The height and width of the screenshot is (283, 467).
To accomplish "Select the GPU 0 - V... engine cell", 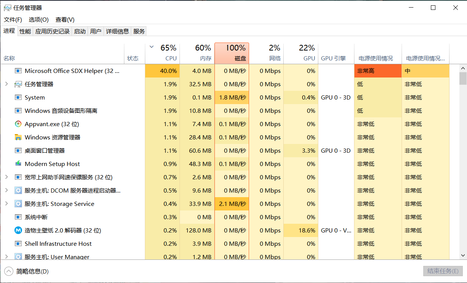I will (x=336, y=230).
